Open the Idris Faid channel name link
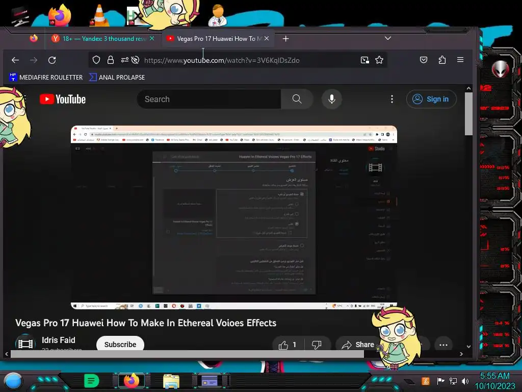522x392 pixels. [58, 340]
